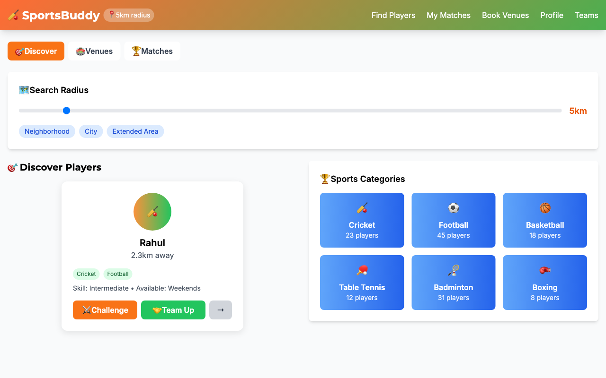The image size is (606, 378).
Task: Enable the City radius filter
Action: (91, 131)
